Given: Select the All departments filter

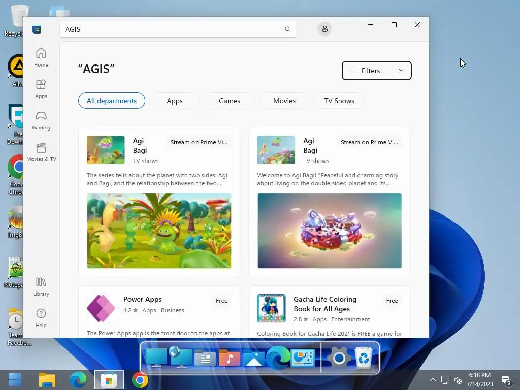Looking at the screenshot, I should coord(112,101).
